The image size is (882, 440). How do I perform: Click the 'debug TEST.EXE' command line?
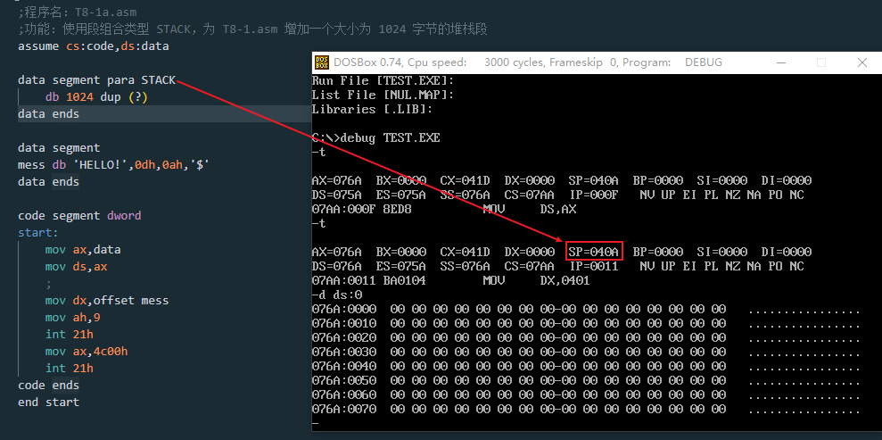[391, 137]
